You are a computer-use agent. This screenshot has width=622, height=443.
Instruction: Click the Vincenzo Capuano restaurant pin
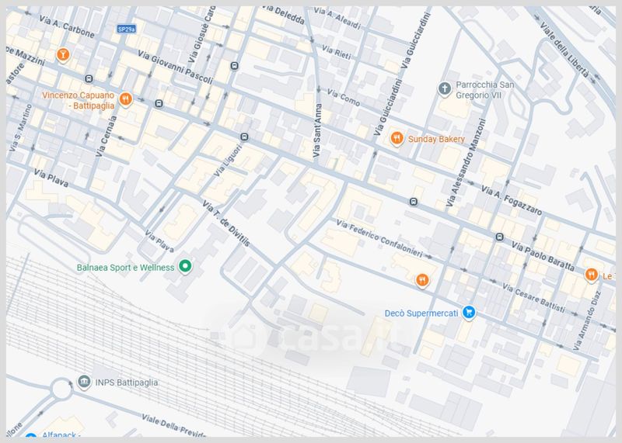(x=125, y=99)
